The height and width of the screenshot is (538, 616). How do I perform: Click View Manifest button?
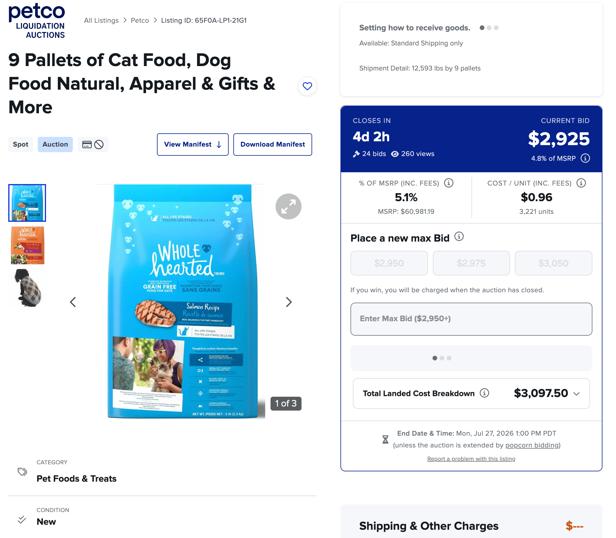click(x=193, y=145)
